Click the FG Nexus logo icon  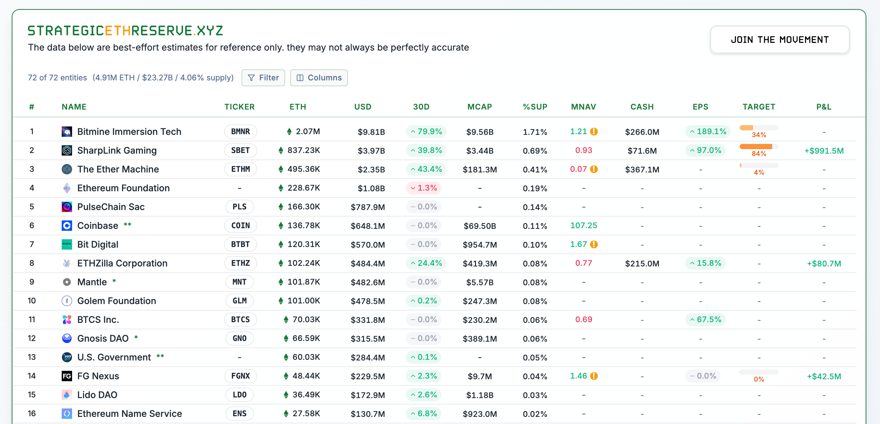[67, 376]
